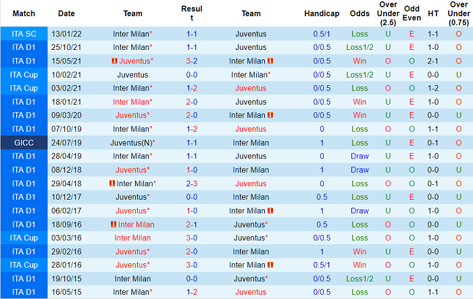Click the Odd Even column header

click(412, 13)
